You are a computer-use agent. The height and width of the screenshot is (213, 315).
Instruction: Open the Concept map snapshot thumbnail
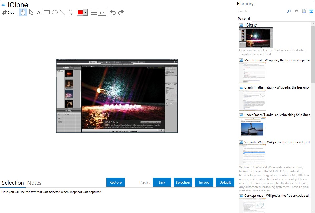(x=252, y=205)
